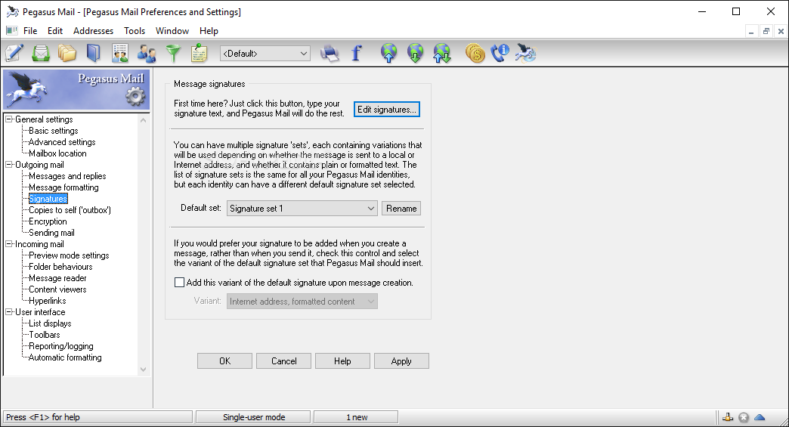This screenshot has width=789, height=427.
Task: Open the notepad noticeboard icon
Action: pos(200,53)
